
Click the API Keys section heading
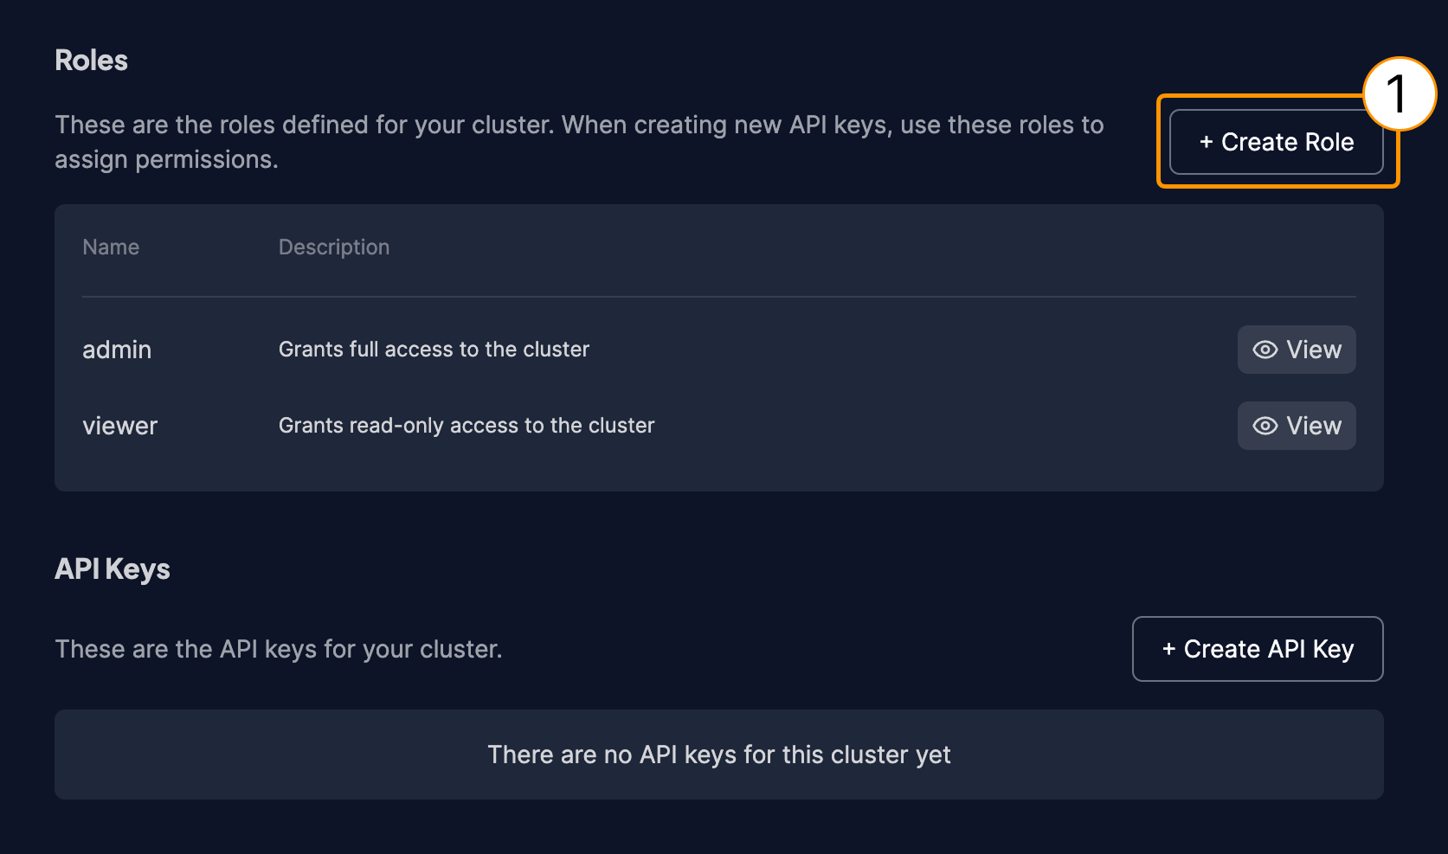113,569
